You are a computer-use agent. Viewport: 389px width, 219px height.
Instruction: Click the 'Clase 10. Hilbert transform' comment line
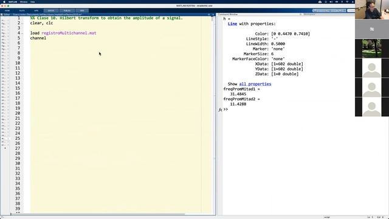[106, 18]
